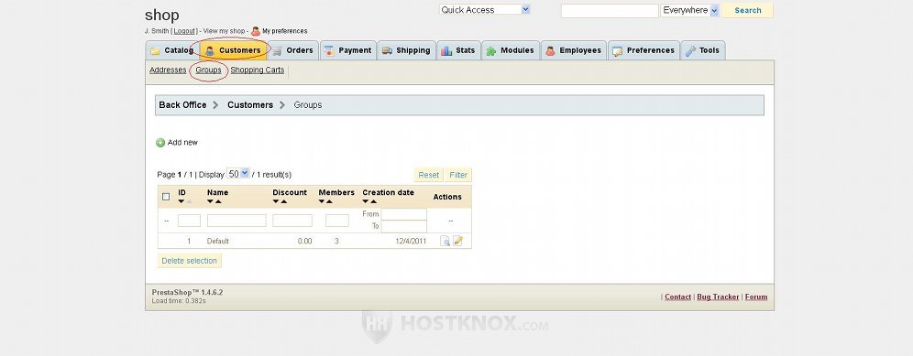
Task: Sort Name column descending arrow
Action: click(x=210, y=202)
